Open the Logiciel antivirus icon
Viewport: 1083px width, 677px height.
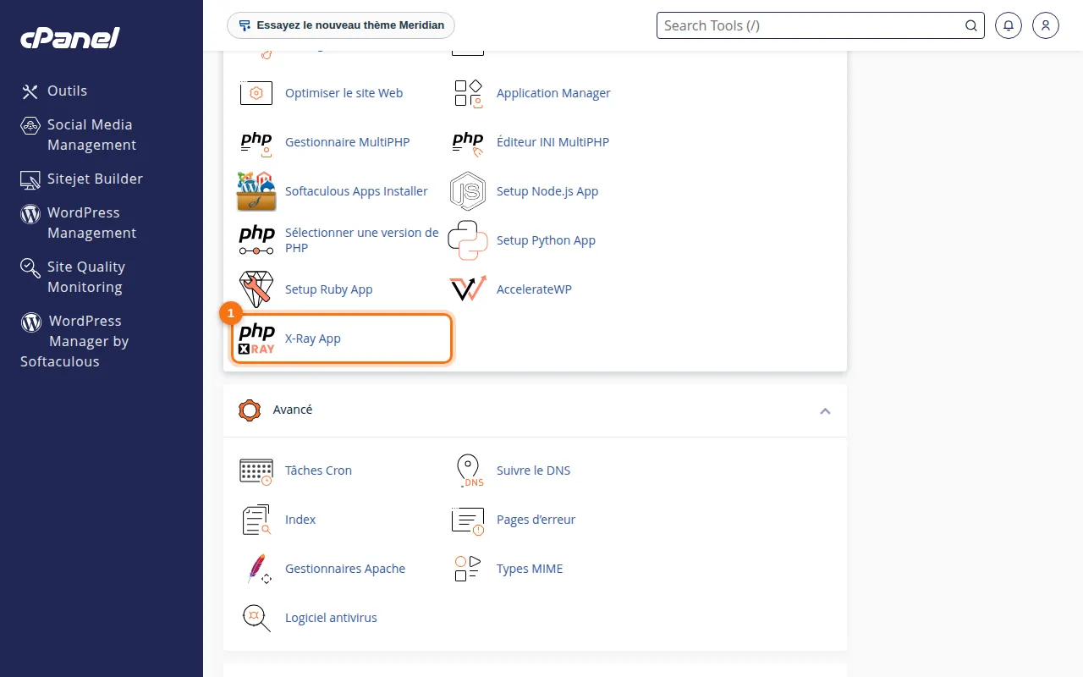coord(256,618)
